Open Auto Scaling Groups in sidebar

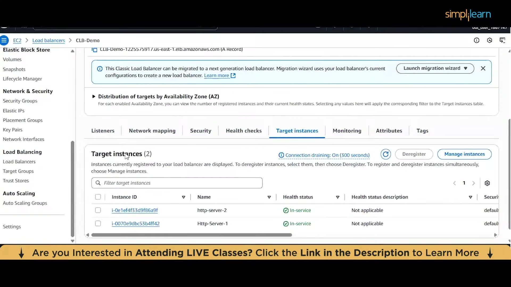click(25, 203)
